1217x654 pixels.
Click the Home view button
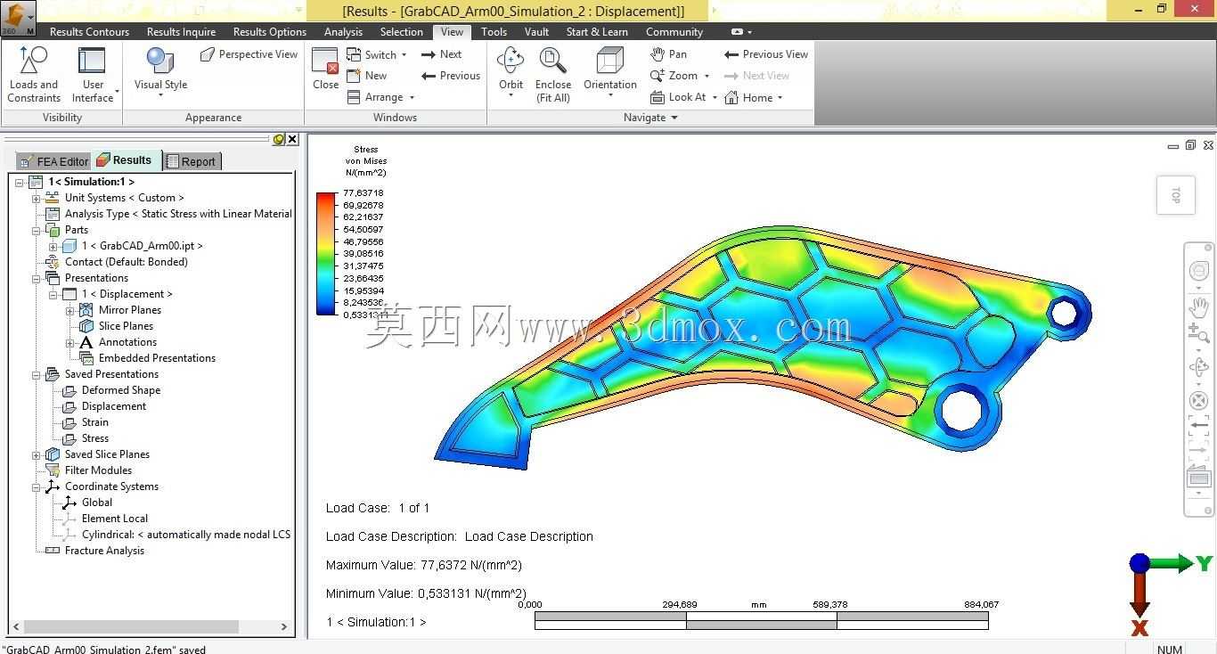coord(747,97)
